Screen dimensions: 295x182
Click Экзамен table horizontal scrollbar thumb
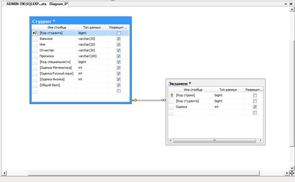click(x=215, y=141)
